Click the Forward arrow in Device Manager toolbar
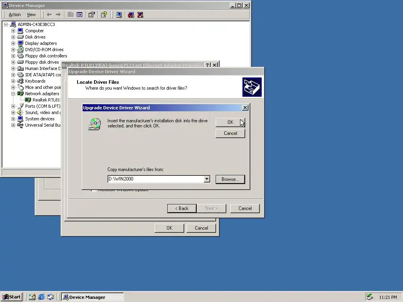403x302 pixels. tap(58, 15)
